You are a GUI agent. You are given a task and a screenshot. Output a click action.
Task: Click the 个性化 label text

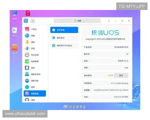point(34,29)
